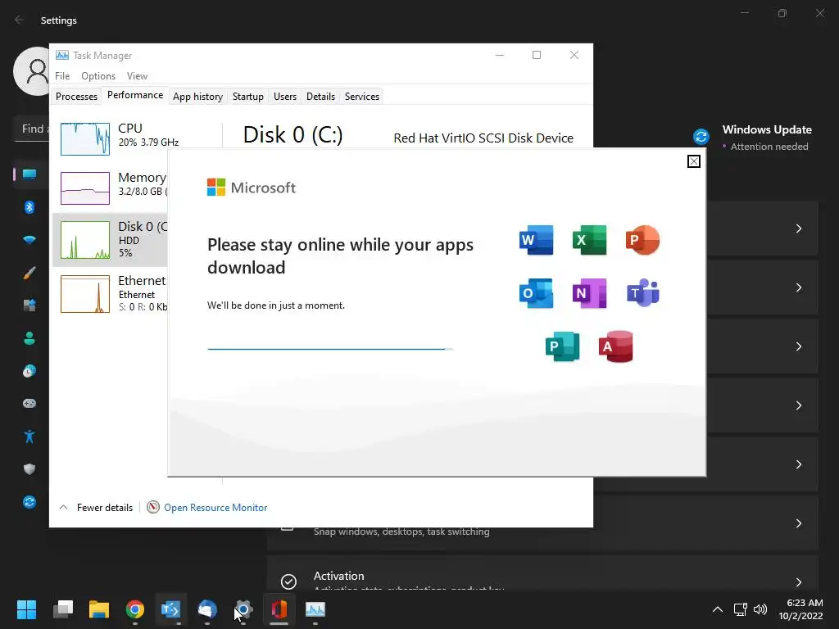Select the CPU performance graph
Viewport: 839px width, 629px height.
(x=85, y=139)
